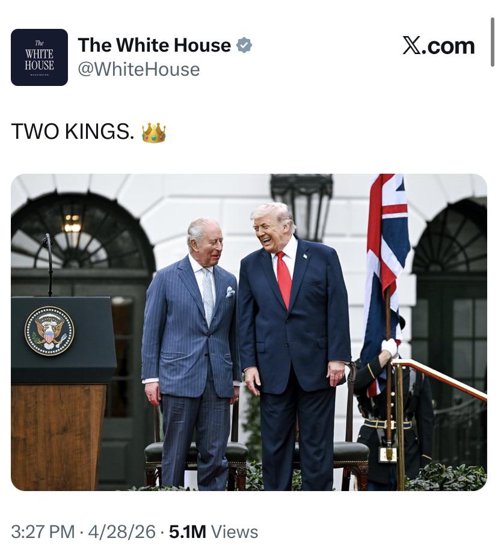Click the white-gloved hand holding the flagpole
The image size is (498, 559).
point(390,347)
